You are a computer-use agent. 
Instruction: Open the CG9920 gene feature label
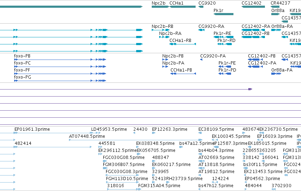click(207, 3)
